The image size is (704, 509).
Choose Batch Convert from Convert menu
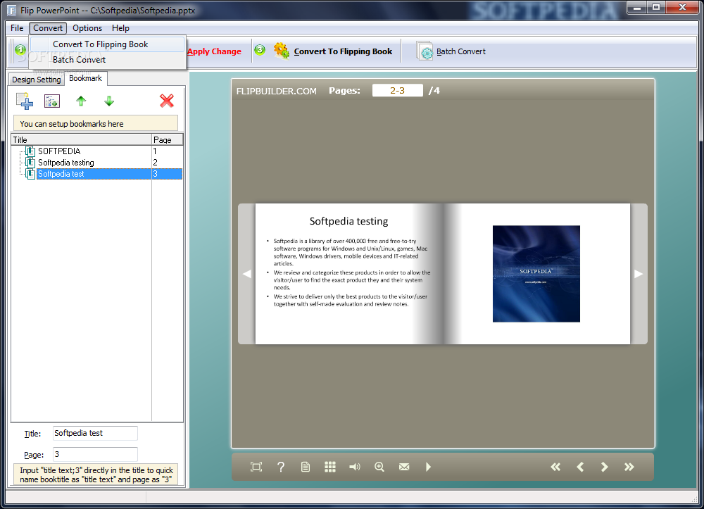(108, 60)
